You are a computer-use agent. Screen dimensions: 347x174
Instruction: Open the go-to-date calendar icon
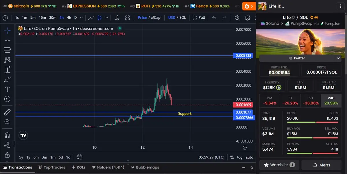[x=80, y=157]
